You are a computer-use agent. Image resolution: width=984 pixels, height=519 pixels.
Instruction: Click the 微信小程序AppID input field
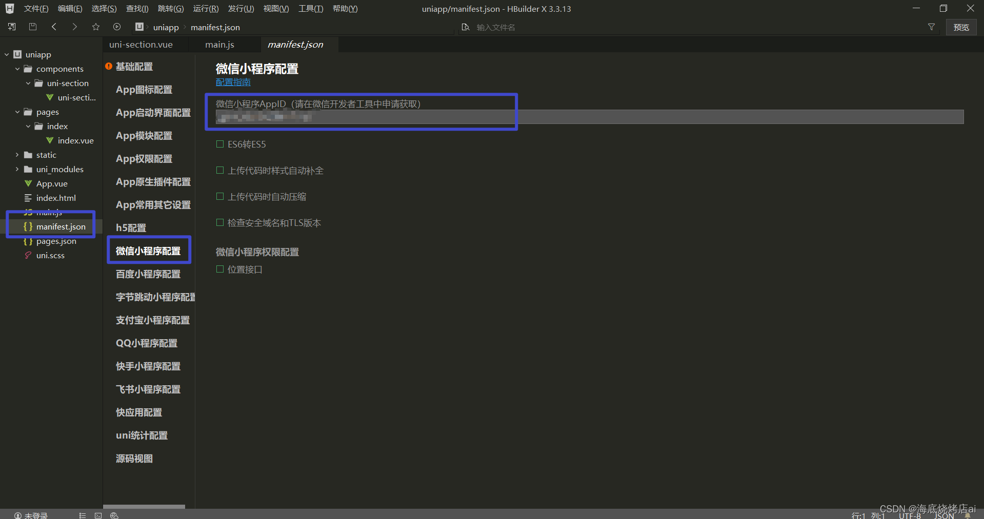point(590,117)
